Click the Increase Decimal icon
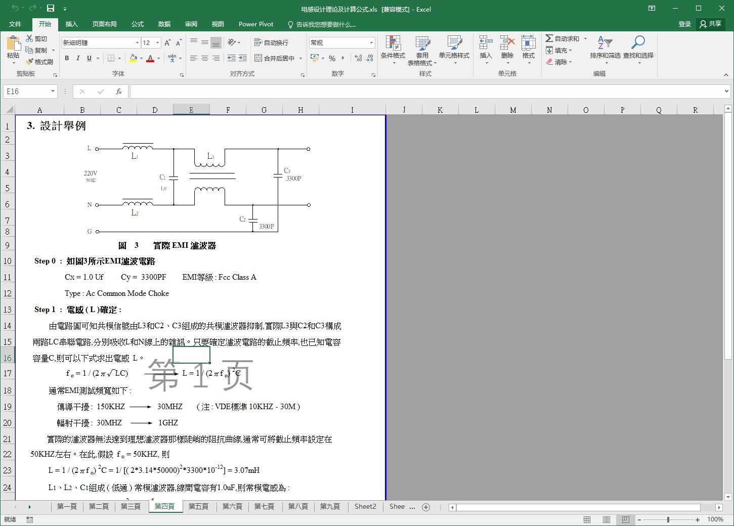The image size is (734, 526). click(x=358, y=58)
